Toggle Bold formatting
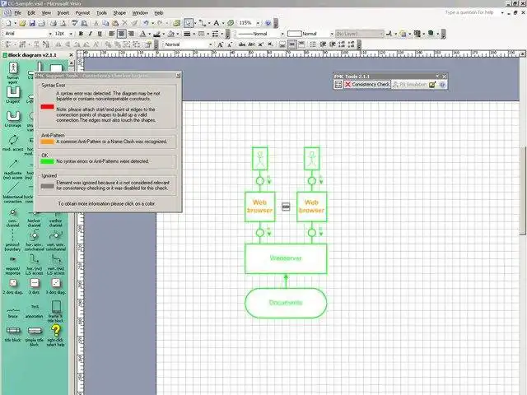 tap(81, 34)
